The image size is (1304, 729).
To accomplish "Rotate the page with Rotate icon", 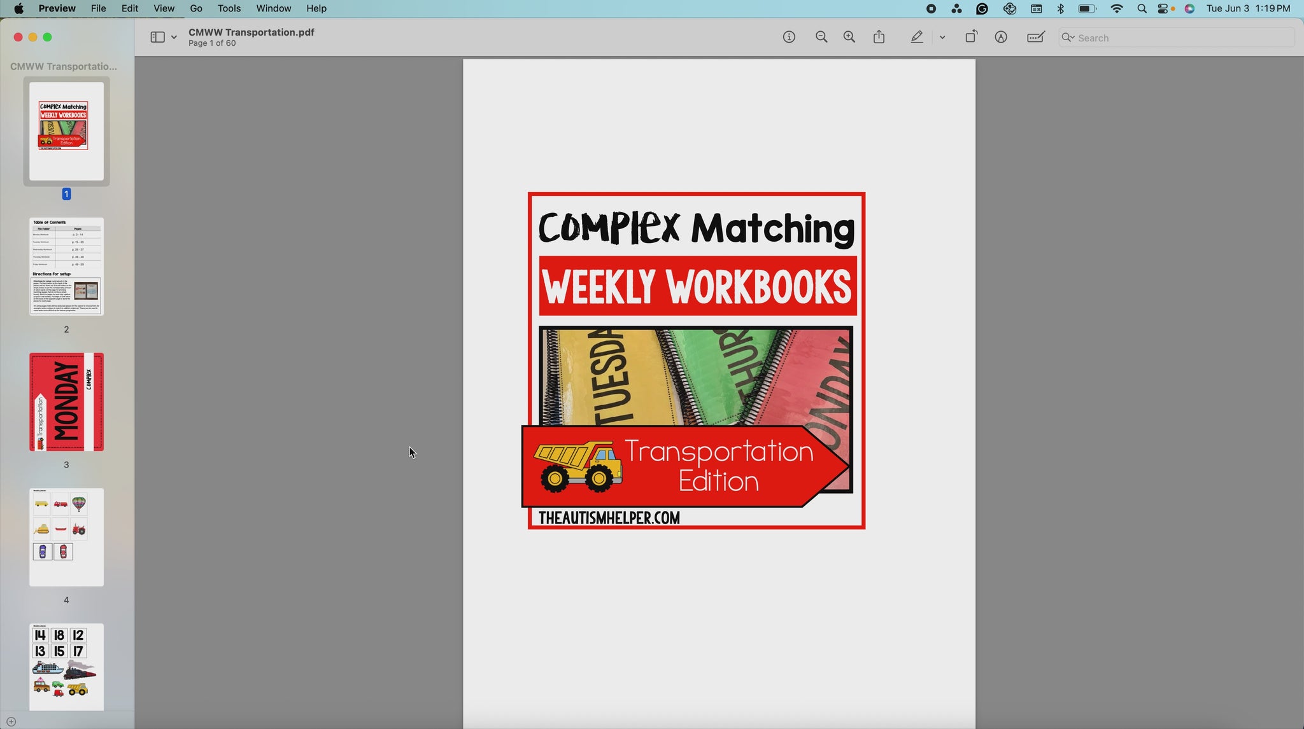I will click(971, 38).
